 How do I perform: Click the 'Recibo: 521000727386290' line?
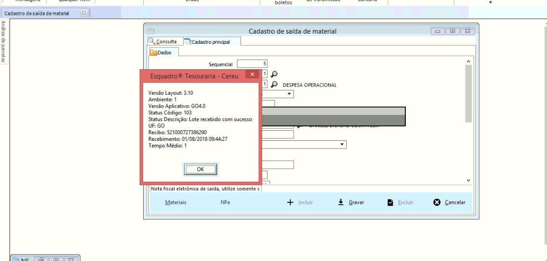coord(177,132)
